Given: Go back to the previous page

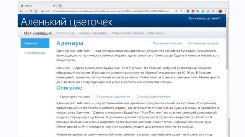Looking at the screenshot, I should coord(21,11).
